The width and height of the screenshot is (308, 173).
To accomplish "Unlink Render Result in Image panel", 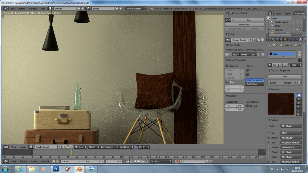I will pos(262,40).
